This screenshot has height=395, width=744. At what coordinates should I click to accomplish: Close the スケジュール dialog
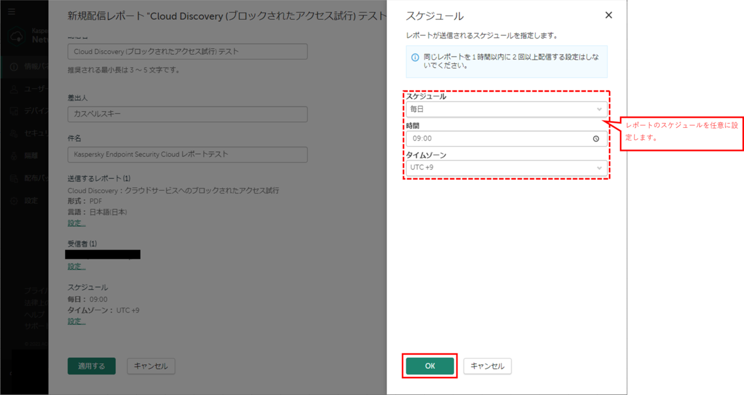click(608, 15)
